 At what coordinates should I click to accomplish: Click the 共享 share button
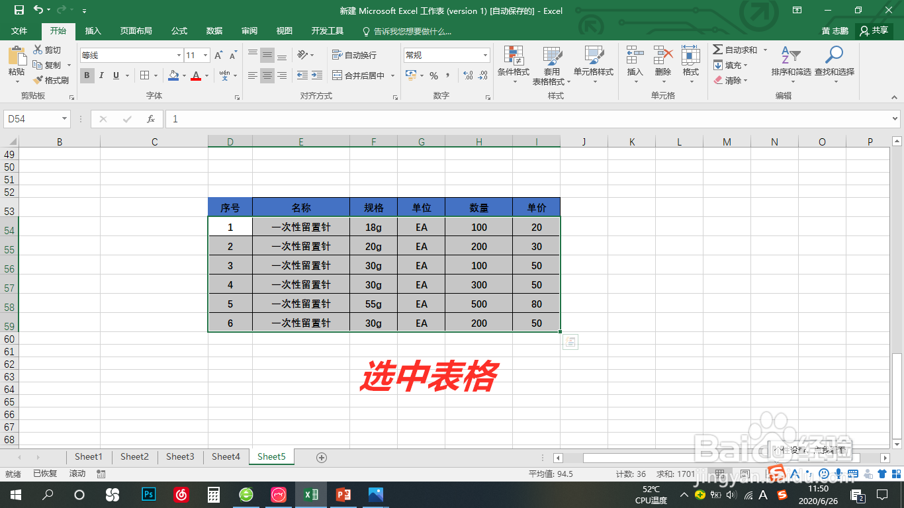(874, 30)
